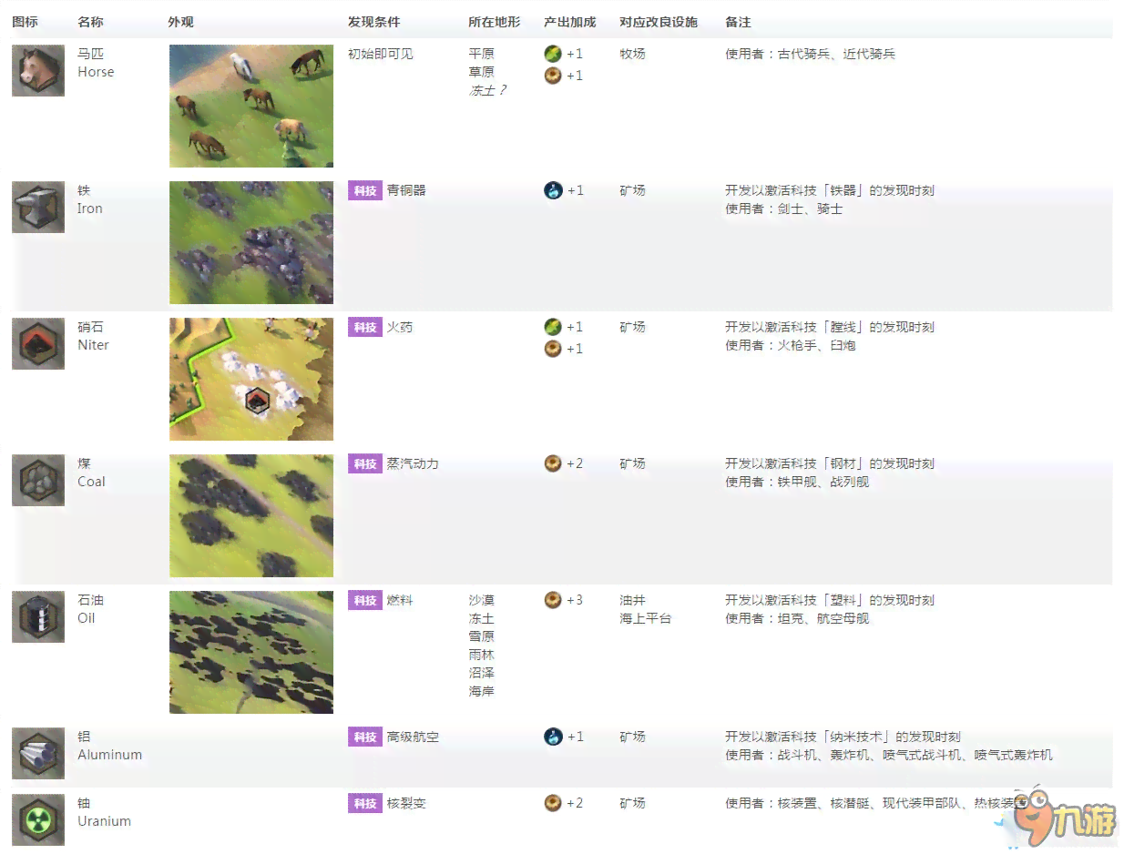1124x854 pixels.
Task: Click the production gear icon in Uranium row
Action: [553, 803]
